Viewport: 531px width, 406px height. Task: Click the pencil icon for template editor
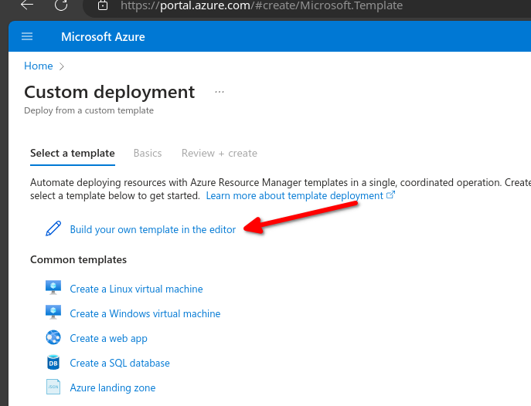53,228
